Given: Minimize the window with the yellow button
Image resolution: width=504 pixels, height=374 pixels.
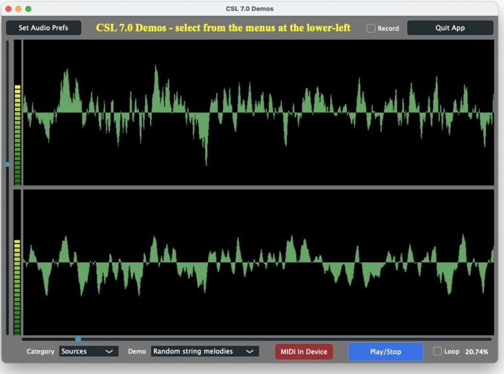Looking at the screenshot, I should (x=18, y=8).
